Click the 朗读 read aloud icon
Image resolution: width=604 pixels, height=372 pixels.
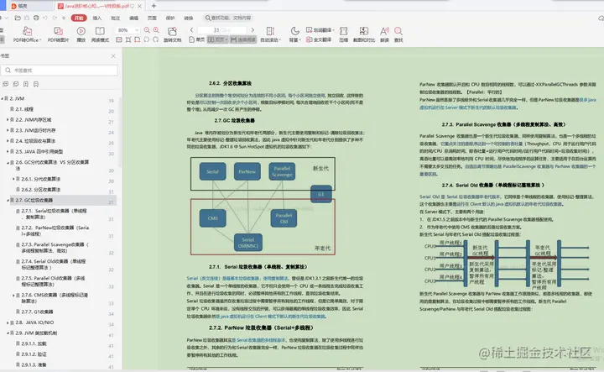coord(384,31)
